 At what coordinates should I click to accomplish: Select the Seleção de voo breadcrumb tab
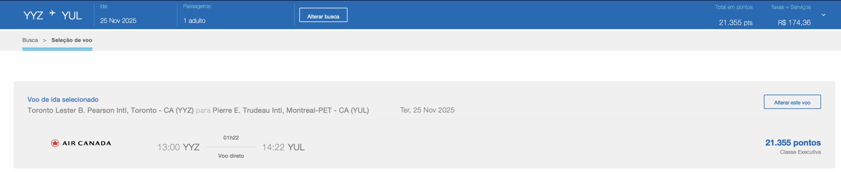click(x=72, y=40)
